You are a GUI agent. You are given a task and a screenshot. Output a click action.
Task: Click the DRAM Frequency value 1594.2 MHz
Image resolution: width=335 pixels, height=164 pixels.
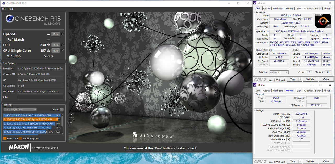[x=301, y=114]
